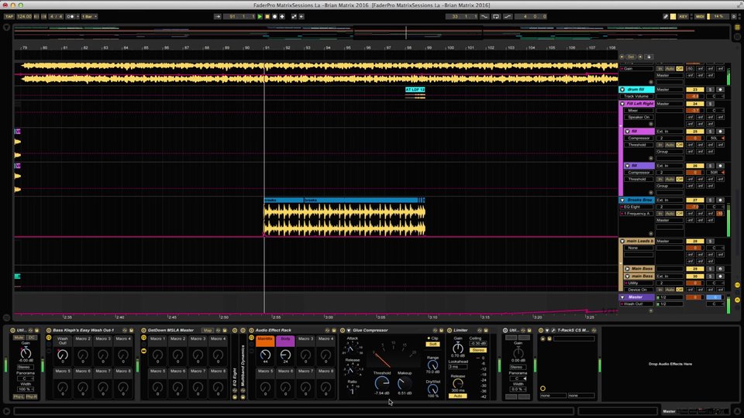Click the Breaks Brea EQ Eight device chooser
Image resolution: width=744 pixels, height=418 pixels.
(639, 207)
